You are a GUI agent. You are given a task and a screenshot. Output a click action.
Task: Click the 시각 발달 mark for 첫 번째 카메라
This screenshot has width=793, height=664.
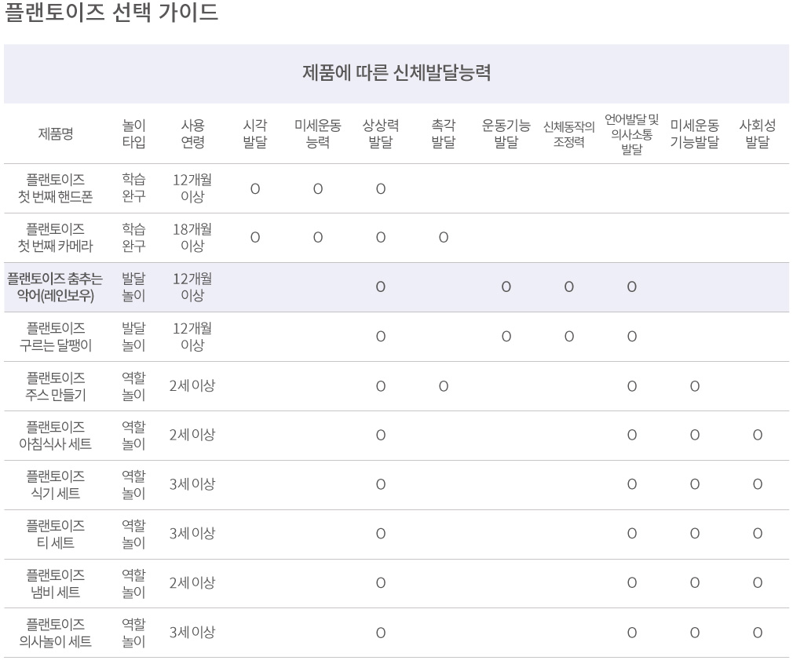pyautogui.click(x=255, y=237)
